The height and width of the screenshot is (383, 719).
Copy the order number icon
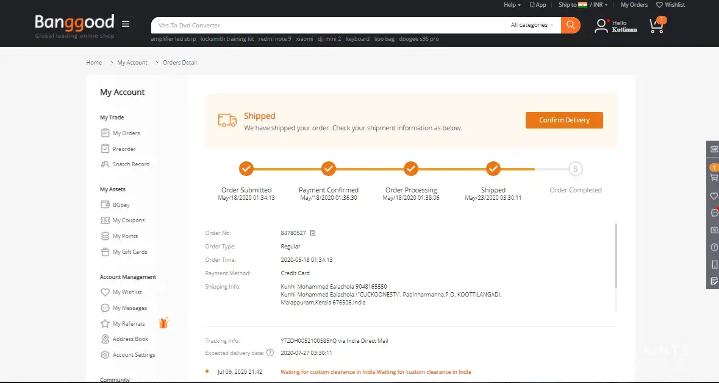click(x=313, y=233)
